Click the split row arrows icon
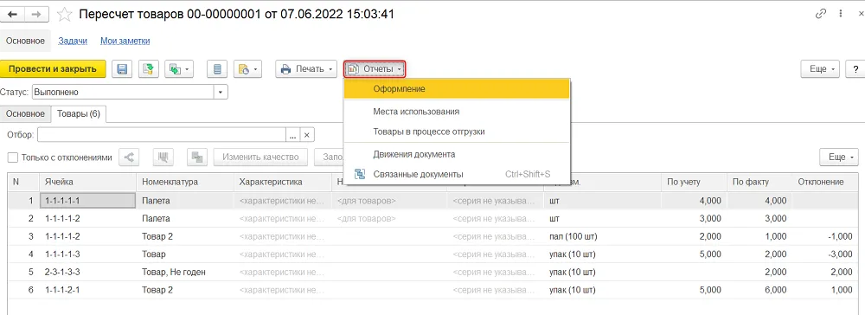 tap(129, 157)
